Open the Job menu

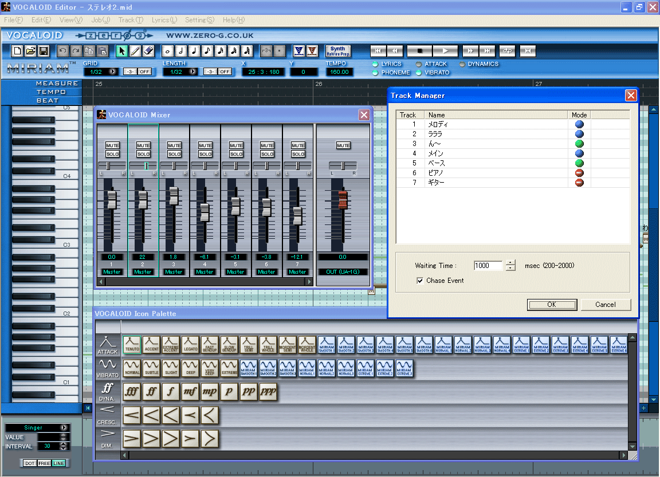pos(101,20)
